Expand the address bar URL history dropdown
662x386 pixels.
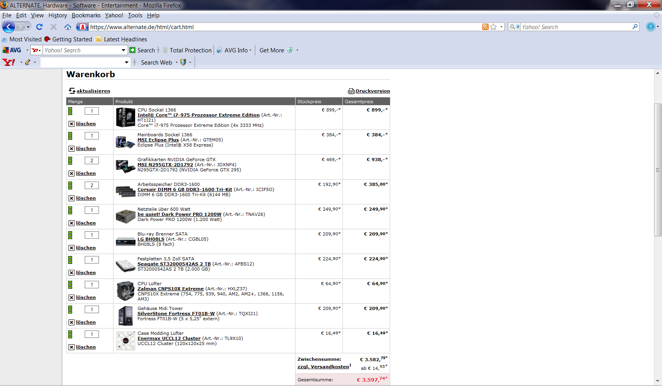(x=501, y=27)
